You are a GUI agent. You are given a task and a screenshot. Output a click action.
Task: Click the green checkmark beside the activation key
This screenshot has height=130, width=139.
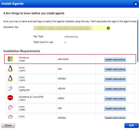click(108, 28)
